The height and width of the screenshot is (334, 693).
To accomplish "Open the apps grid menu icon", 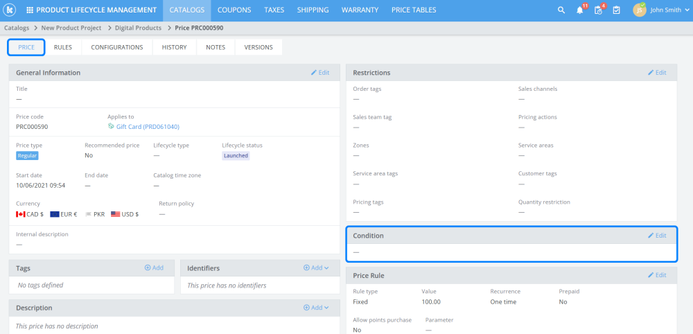I will tap(30, 10).
